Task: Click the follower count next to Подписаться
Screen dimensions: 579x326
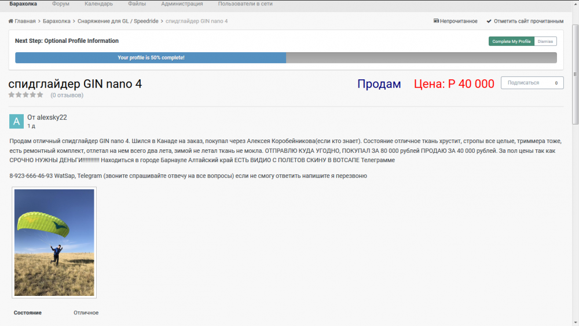Action: (x=556, y=83)
